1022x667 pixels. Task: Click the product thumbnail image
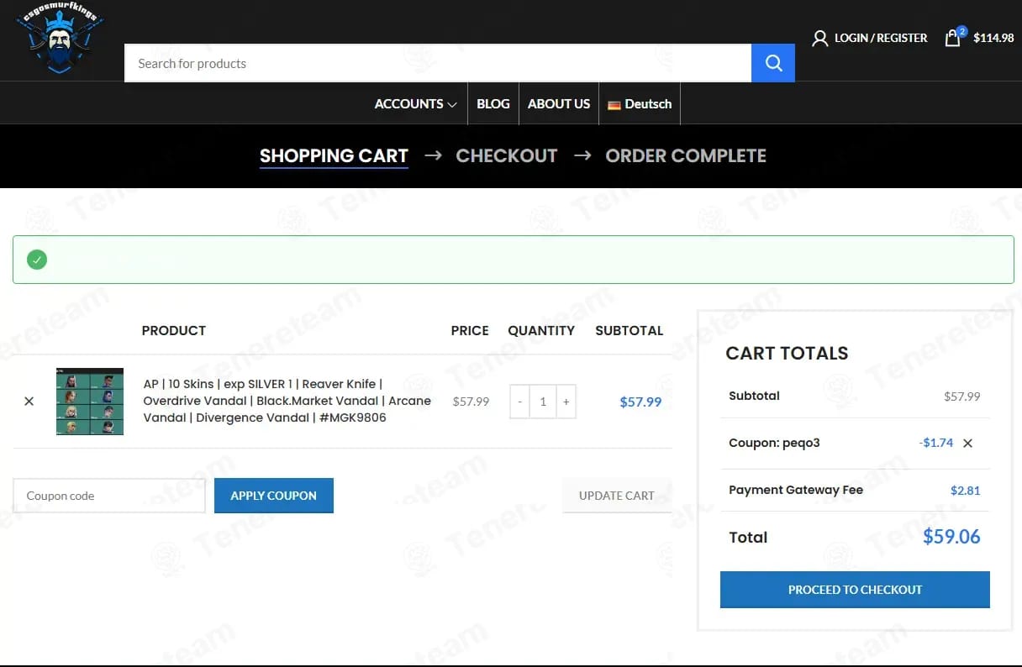(x=90, y=402)
